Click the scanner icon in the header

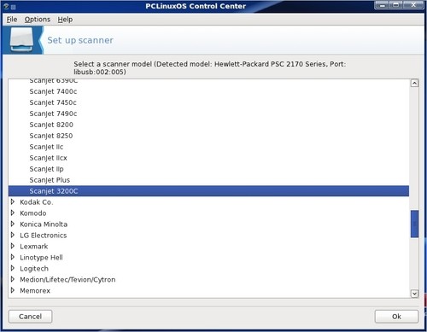(22, 40)
